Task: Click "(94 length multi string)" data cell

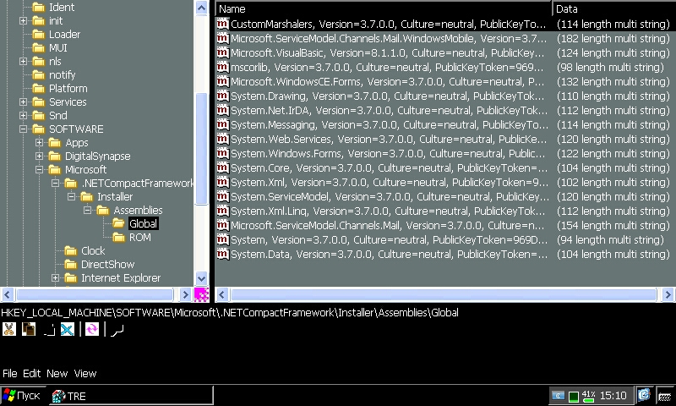Action: pyautogui.click(x=610, y=239)
